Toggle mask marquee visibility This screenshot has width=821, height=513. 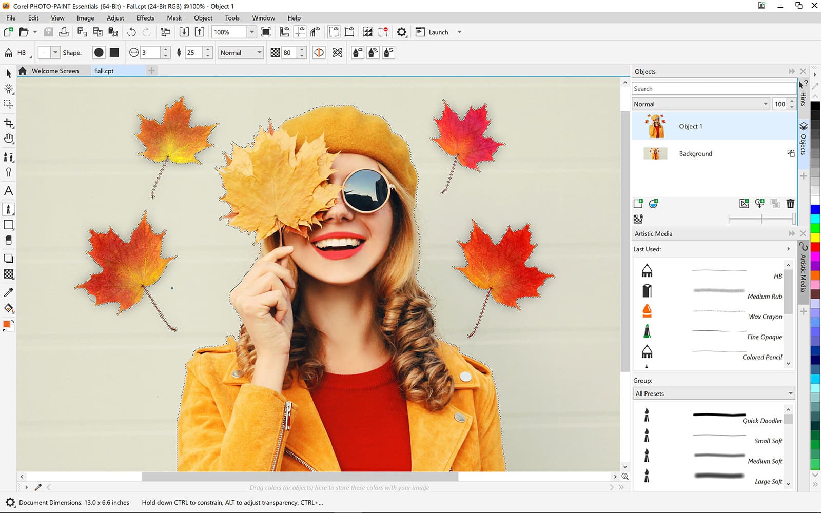(x=334, y=32)
